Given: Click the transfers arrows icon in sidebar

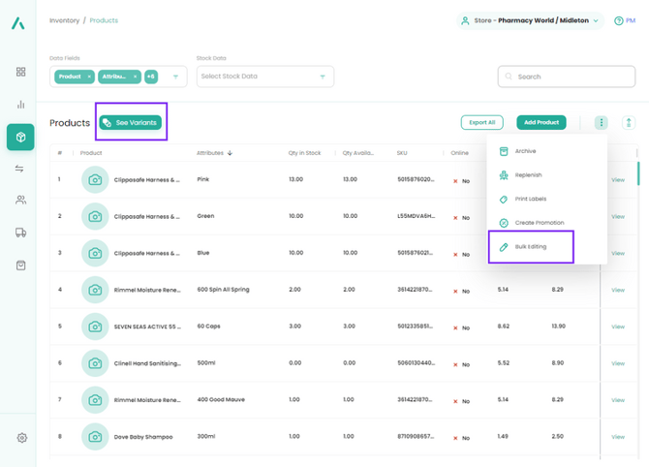Looking at the screenshot, I should [20, 169].
